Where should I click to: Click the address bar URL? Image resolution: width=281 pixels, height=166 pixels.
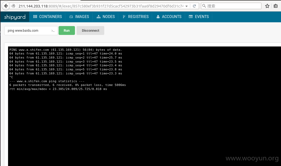101,6
